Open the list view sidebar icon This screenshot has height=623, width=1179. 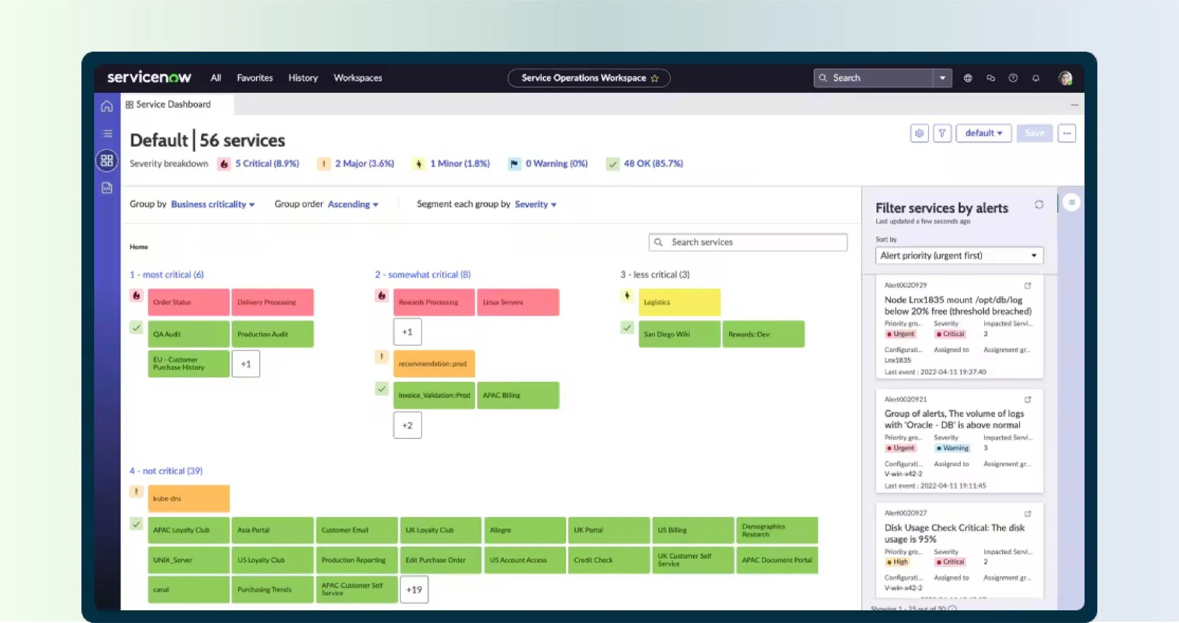click(107, 133)
